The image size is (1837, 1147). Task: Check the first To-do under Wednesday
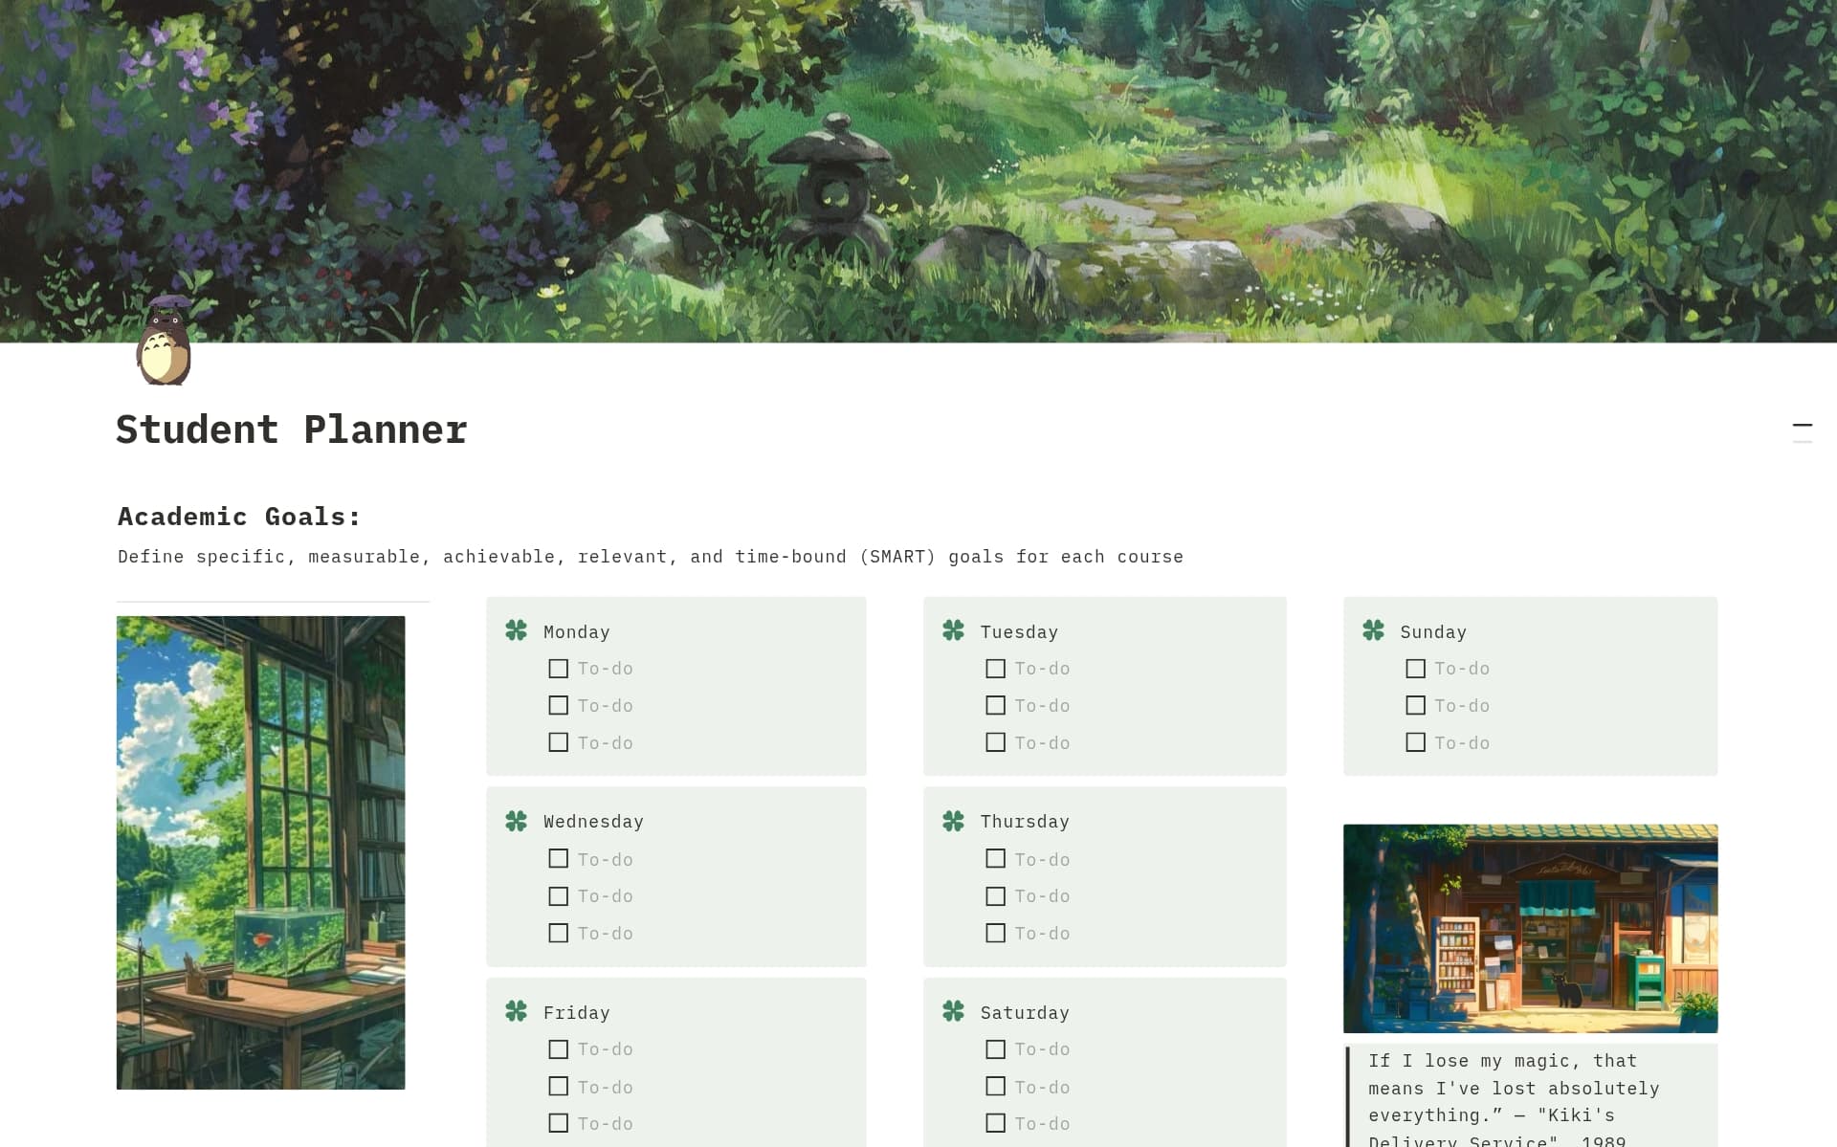click(558, 858)
